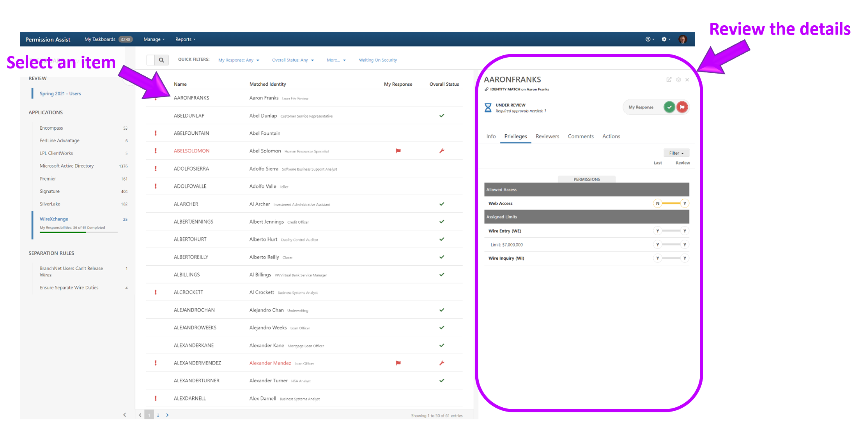Open the Filter dropdown in the Privileges tab

[x=676, y=153]
